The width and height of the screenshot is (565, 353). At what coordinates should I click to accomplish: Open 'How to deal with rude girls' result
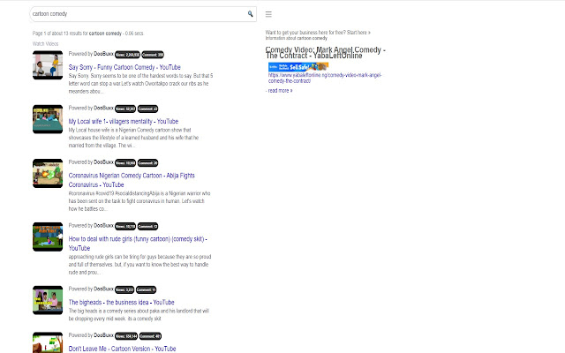pos(138,244)
